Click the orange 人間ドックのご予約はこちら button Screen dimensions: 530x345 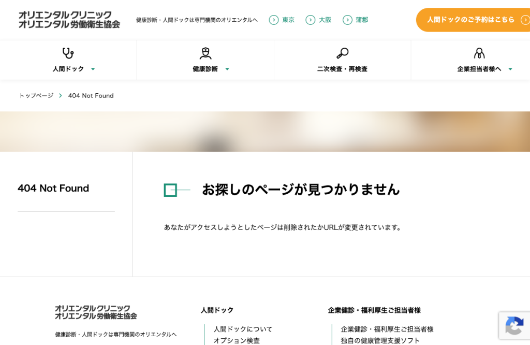point(473,20)
